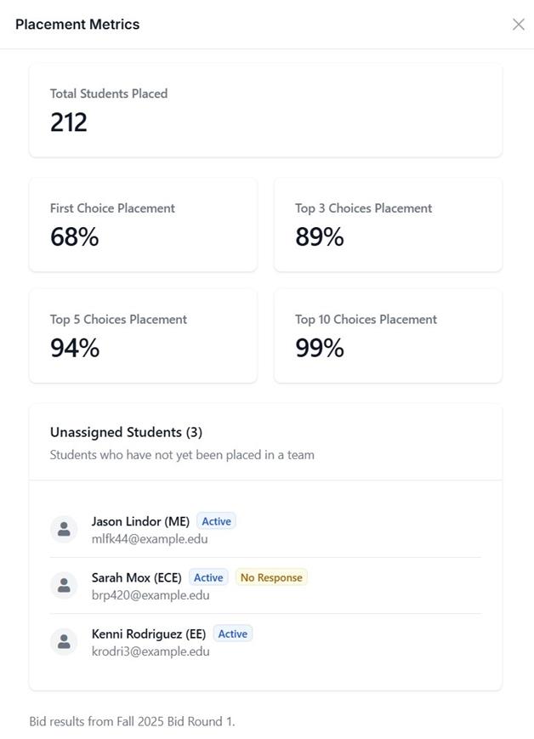The width and height of the screenshot is (534, 739).
Task: Select the Active badge next to Sarah Mox
Action: [208, 577]
